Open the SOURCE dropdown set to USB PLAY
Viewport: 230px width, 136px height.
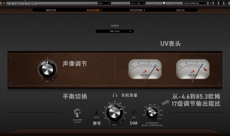[115, 31]
